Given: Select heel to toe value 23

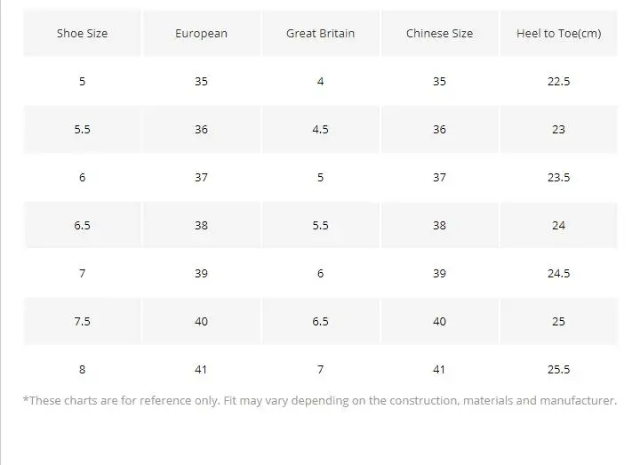Looking at the screenshot, I should pos(559,130).
